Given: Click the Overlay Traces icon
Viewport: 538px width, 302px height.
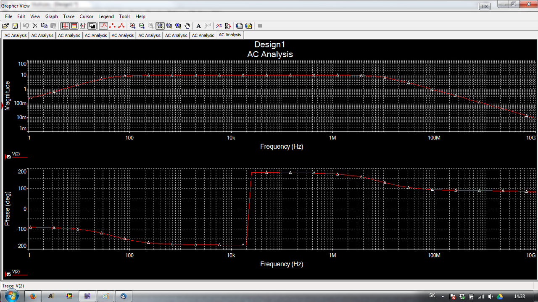Looking at the screenshot, I should pyautogui.click(x=219, y=26).
